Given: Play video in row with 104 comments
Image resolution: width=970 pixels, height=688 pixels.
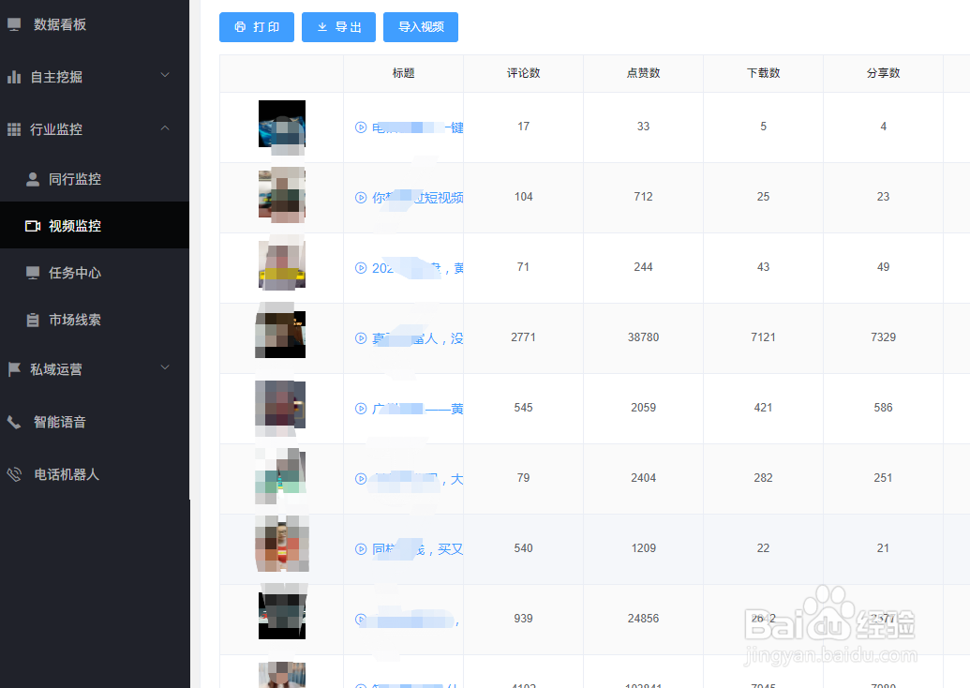Looking at the screenshot, I should pos(361,198).
